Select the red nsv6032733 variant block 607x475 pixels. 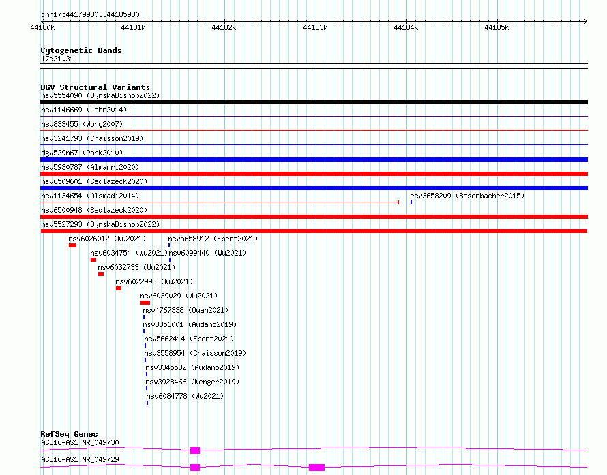[x=101, y=274]
